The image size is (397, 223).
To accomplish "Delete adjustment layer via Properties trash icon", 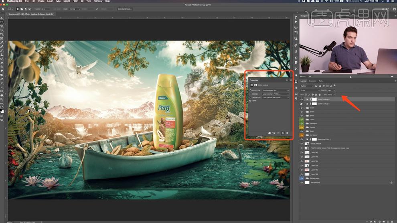I will click(x=287, y=133).
